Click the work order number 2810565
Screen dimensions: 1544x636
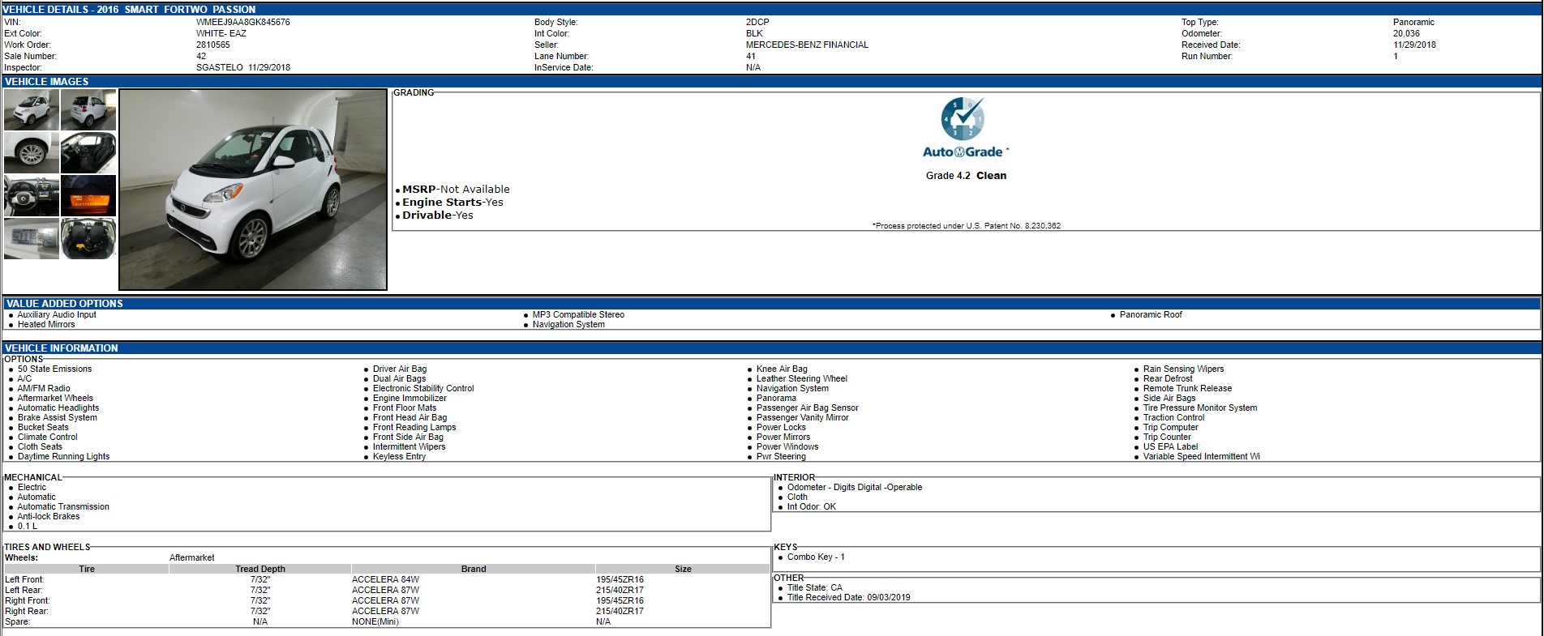coord(212,45)
